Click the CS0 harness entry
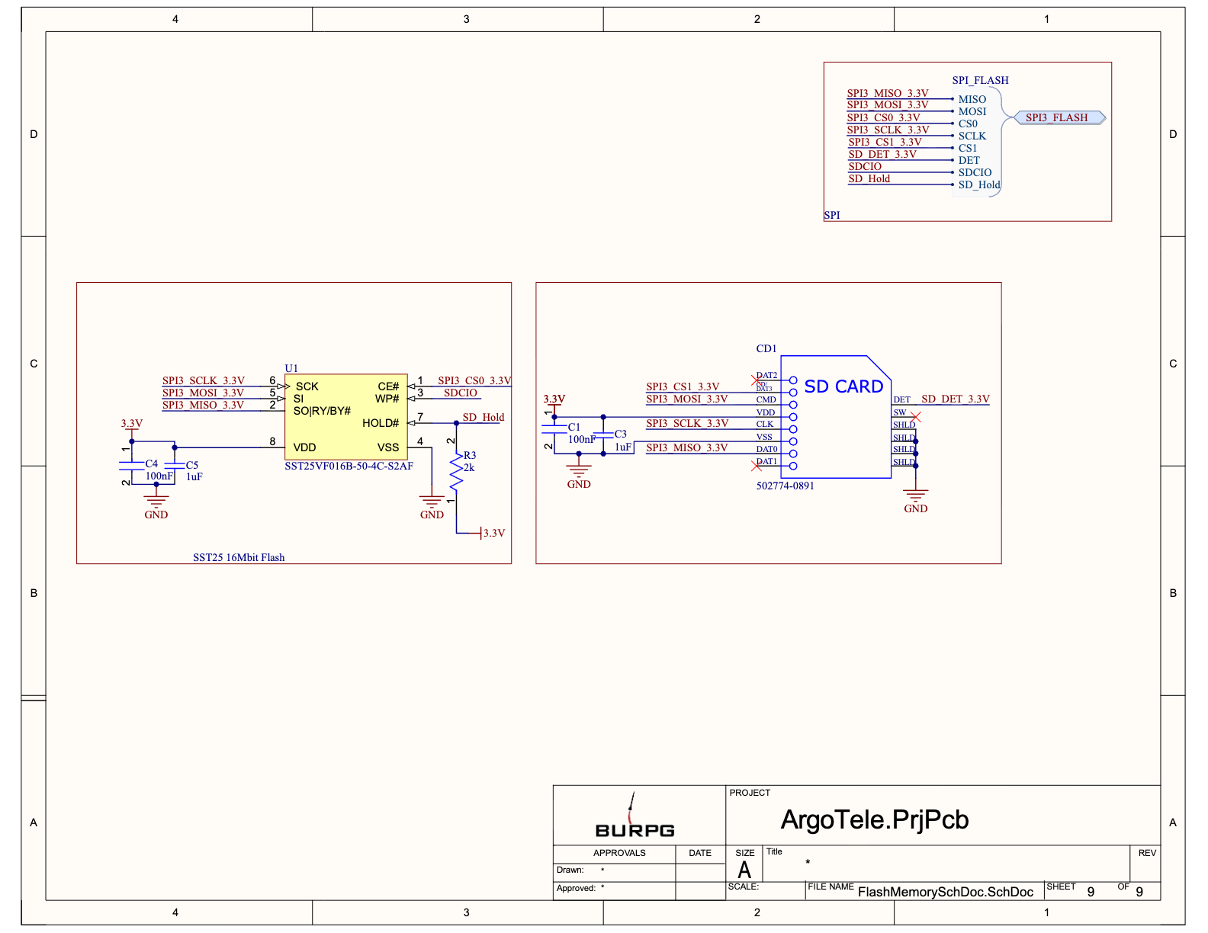This screenshot has width=1208, height=933. (x=968, y=123)
